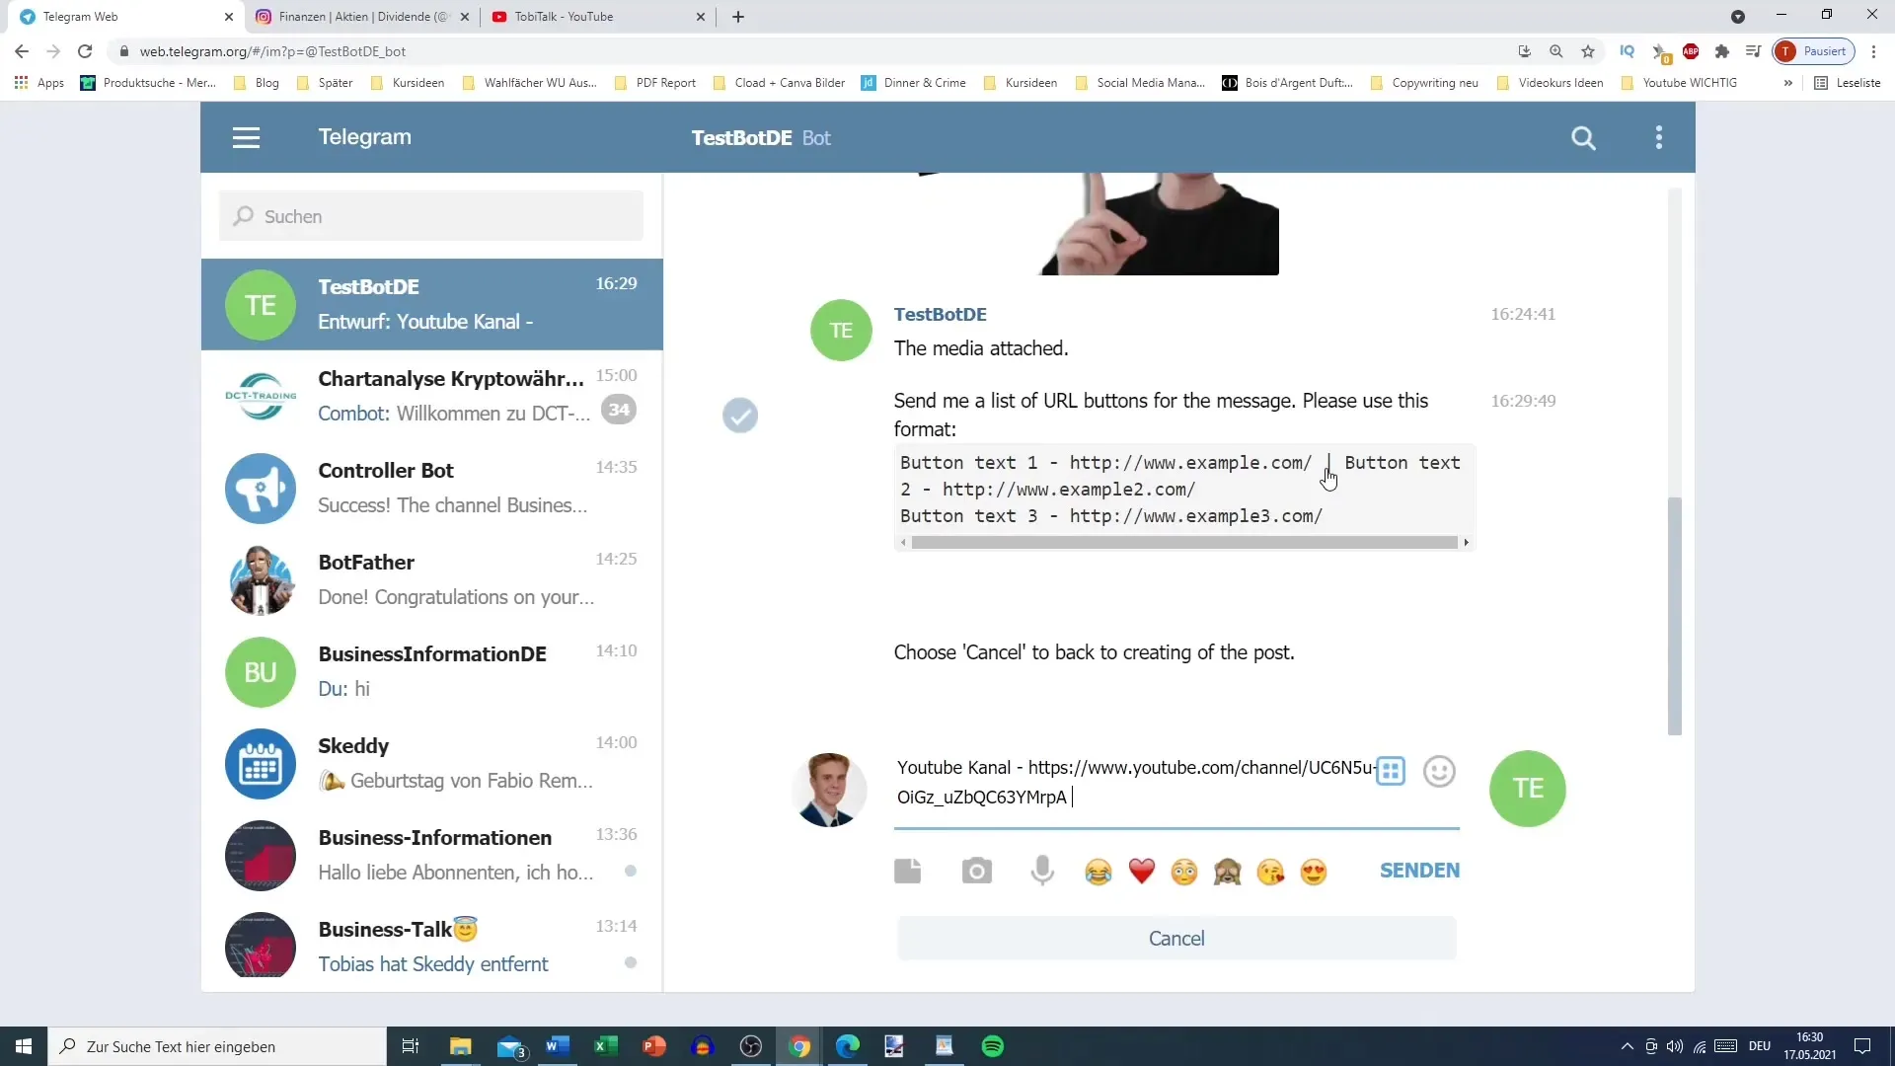Click the Suchen search field
This screenshot has height=1066, width=1895.
click(431, 216)
